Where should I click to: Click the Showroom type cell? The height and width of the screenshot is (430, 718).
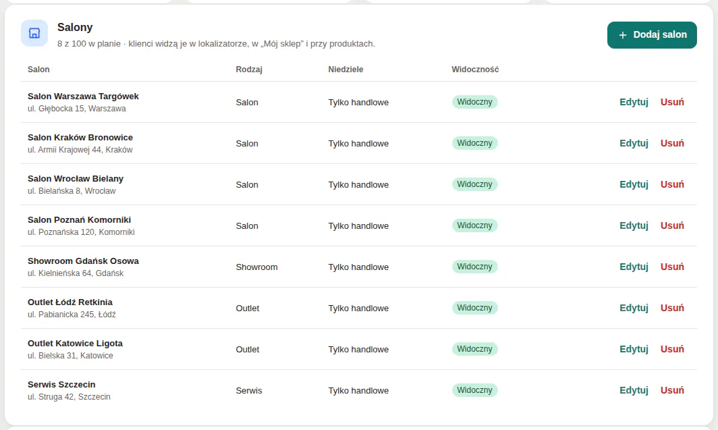(257, 267)
